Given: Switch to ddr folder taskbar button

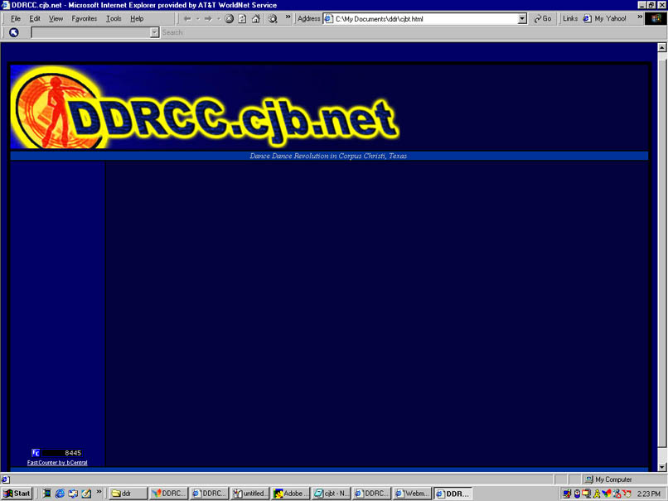Looking at the screenshot, I should tap(128, 494).
